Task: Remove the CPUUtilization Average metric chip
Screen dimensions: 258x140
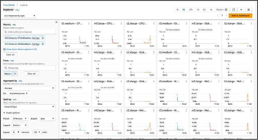Action: (x=43, y=38)
